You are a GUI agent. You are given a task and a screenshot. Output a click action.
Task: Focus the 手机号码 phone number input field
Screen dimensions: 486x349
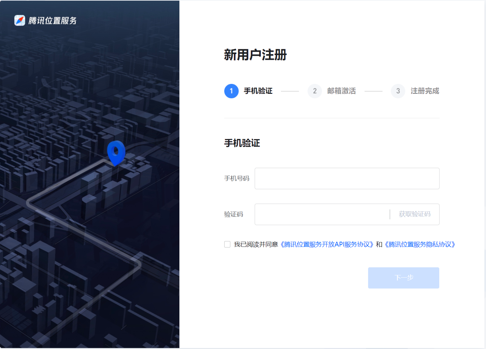coord(347,179)
